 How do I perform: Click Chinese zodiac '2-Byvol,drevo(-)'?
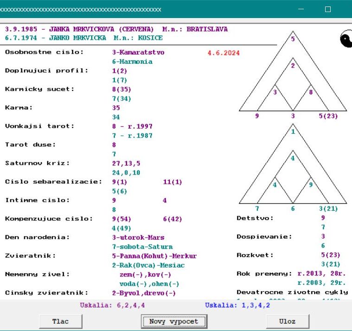click(x=144, y=293)
